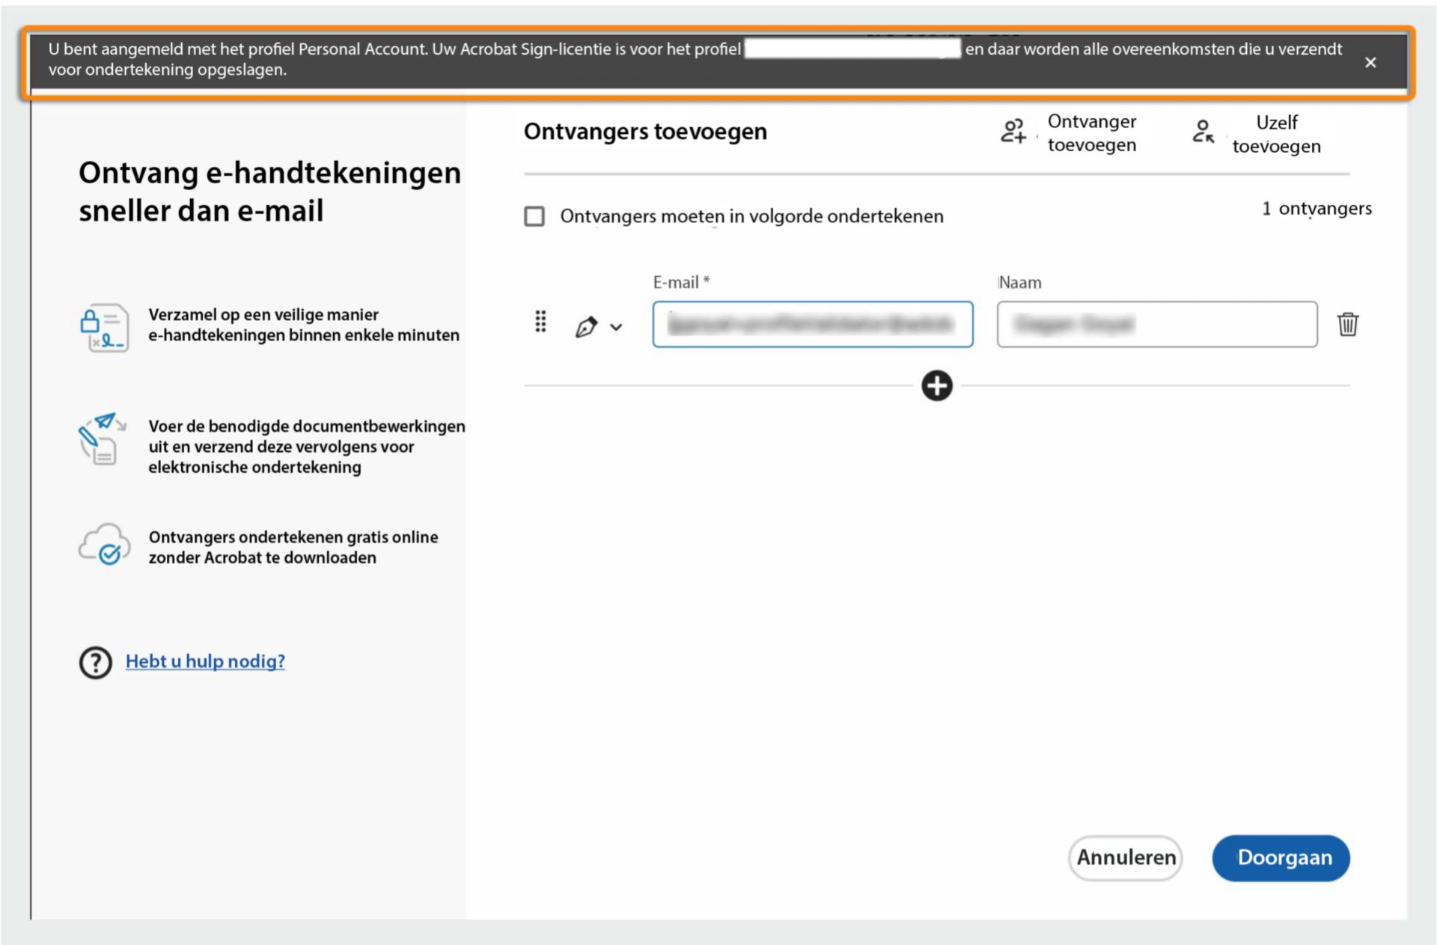
Task: Click the trash icon to delete recipient
Action: tap(1349, 324)
